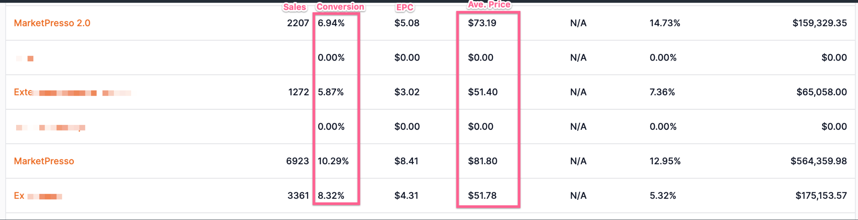Open the MarketPresso 2.0 product link
Viewport: 858px width, 220px height.
point(52,23)
